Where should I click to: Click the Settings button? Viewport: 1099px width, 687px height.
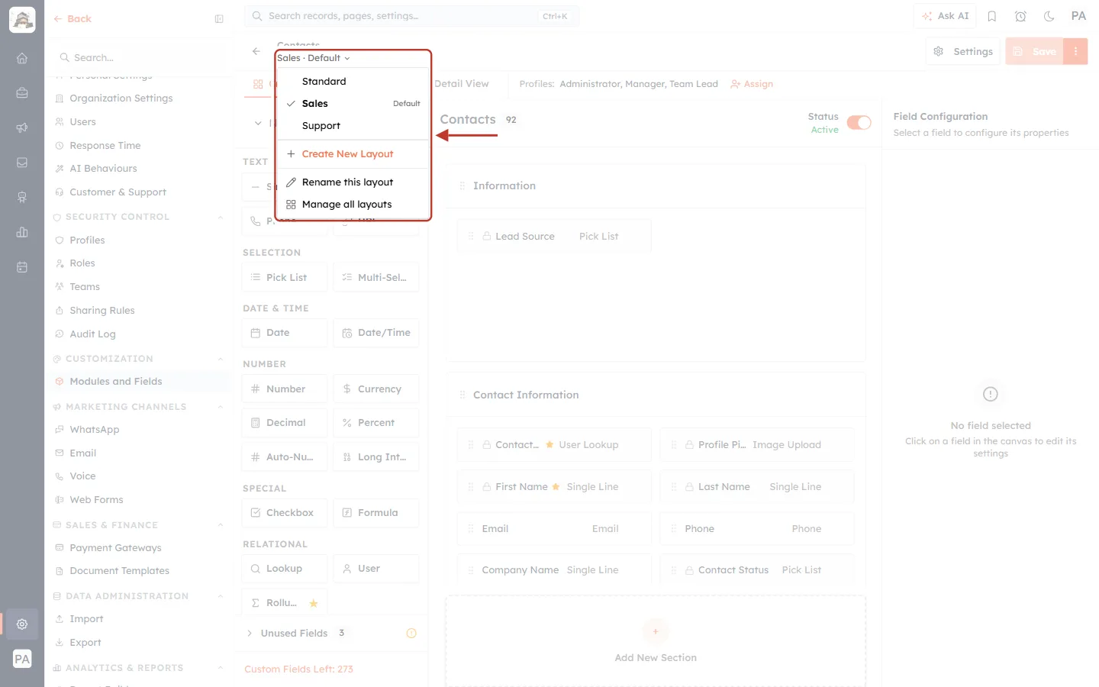tap(963, 51)
